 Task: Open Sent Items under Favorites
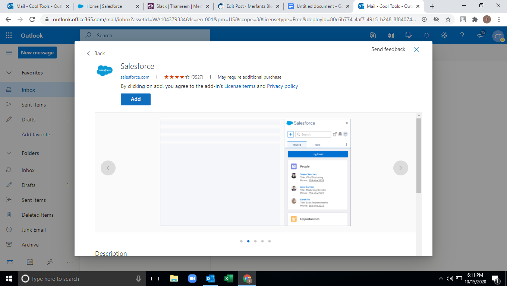(37, 105)
